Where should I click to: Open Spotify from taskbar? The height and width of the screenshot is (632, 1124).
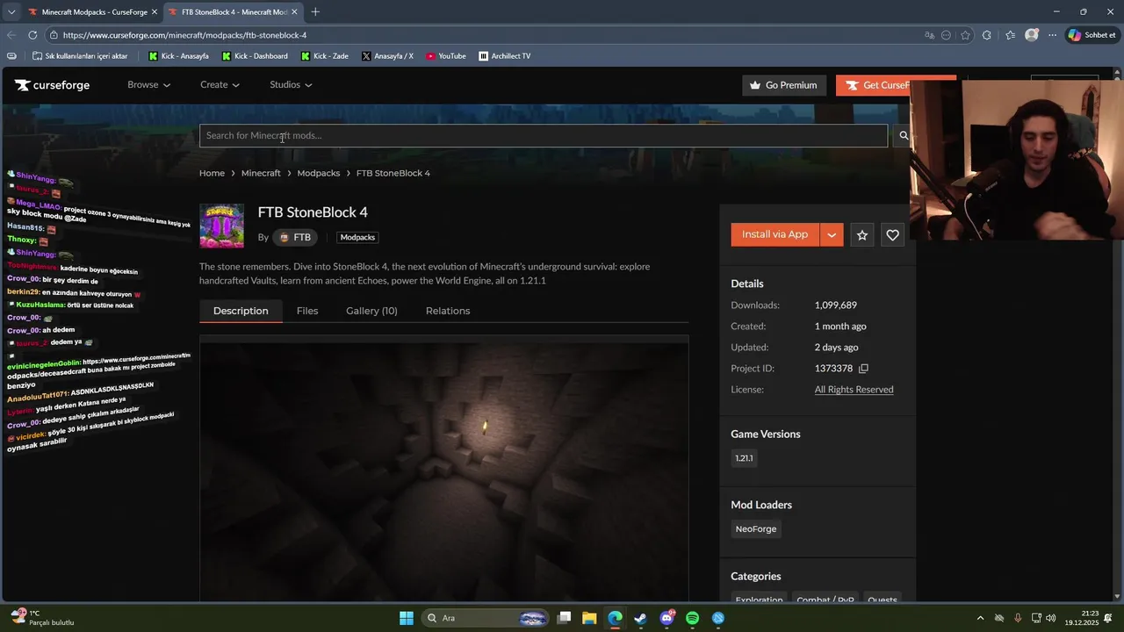[692, 618]
